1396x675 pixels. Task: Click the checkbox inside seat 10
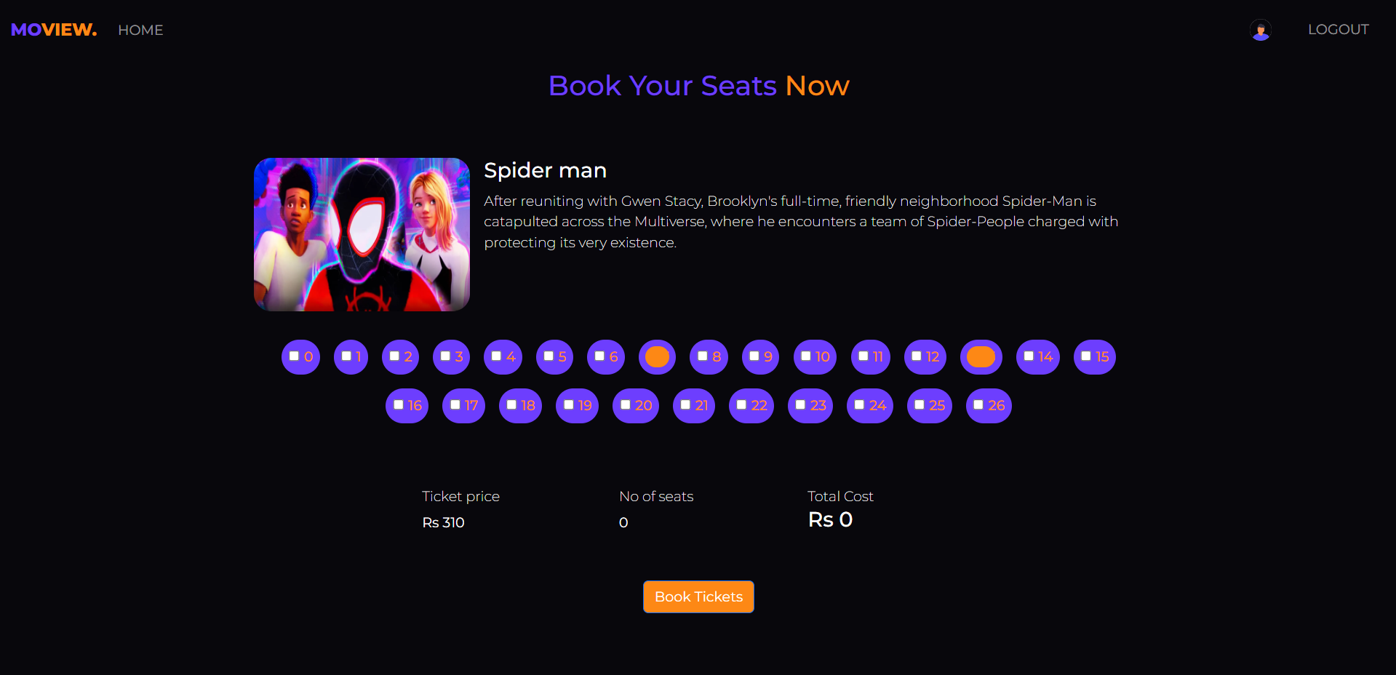(x=806, y=356)
